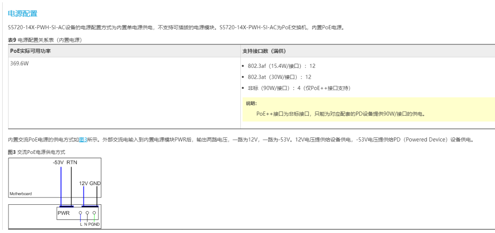This screenshot has width=495, height=233.
Task: Click the PoE++接口为非标接口 note sentence
Action: click(x=341, y=114)
